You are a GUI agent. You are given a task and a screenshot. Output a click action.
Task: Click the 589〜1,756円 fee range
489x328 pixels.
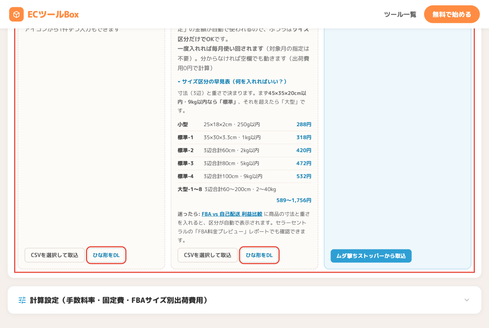coord(294,200)
